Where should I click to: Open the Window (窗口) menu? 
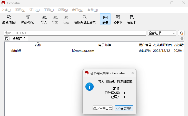coord(77,10)
